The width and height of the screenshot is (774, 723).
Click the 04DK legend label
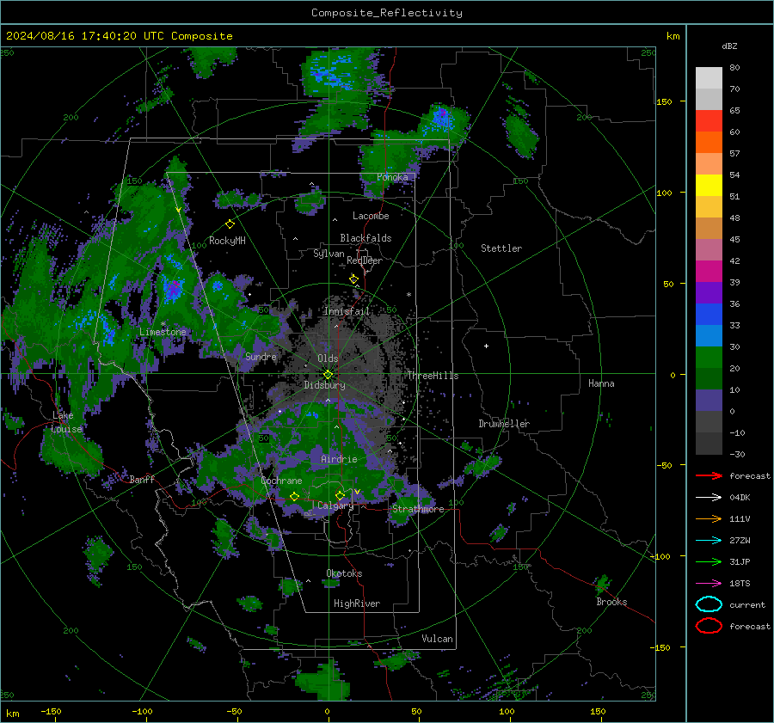740,497
